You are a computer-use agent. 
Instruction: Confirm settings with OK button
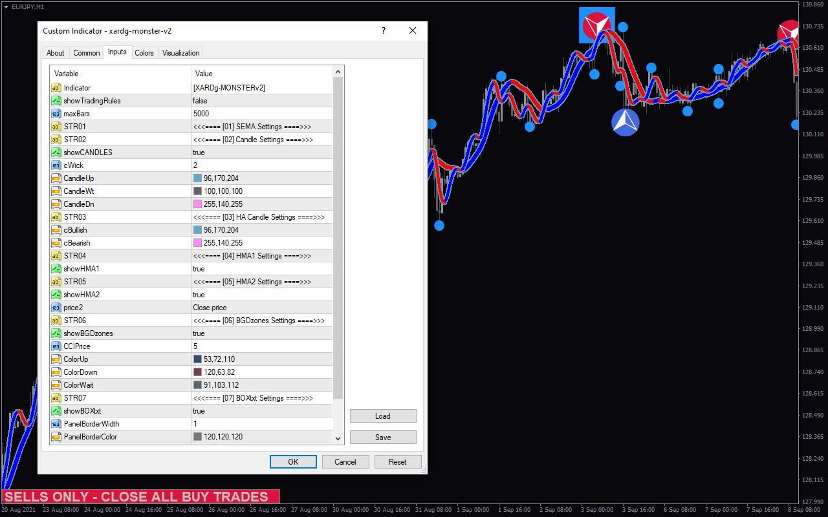(293, 461)
